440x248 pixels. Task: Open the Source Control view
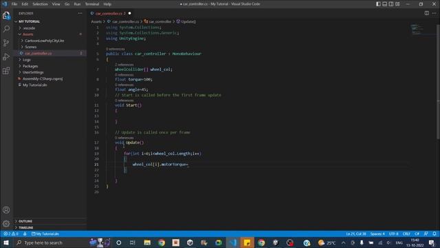6,43
